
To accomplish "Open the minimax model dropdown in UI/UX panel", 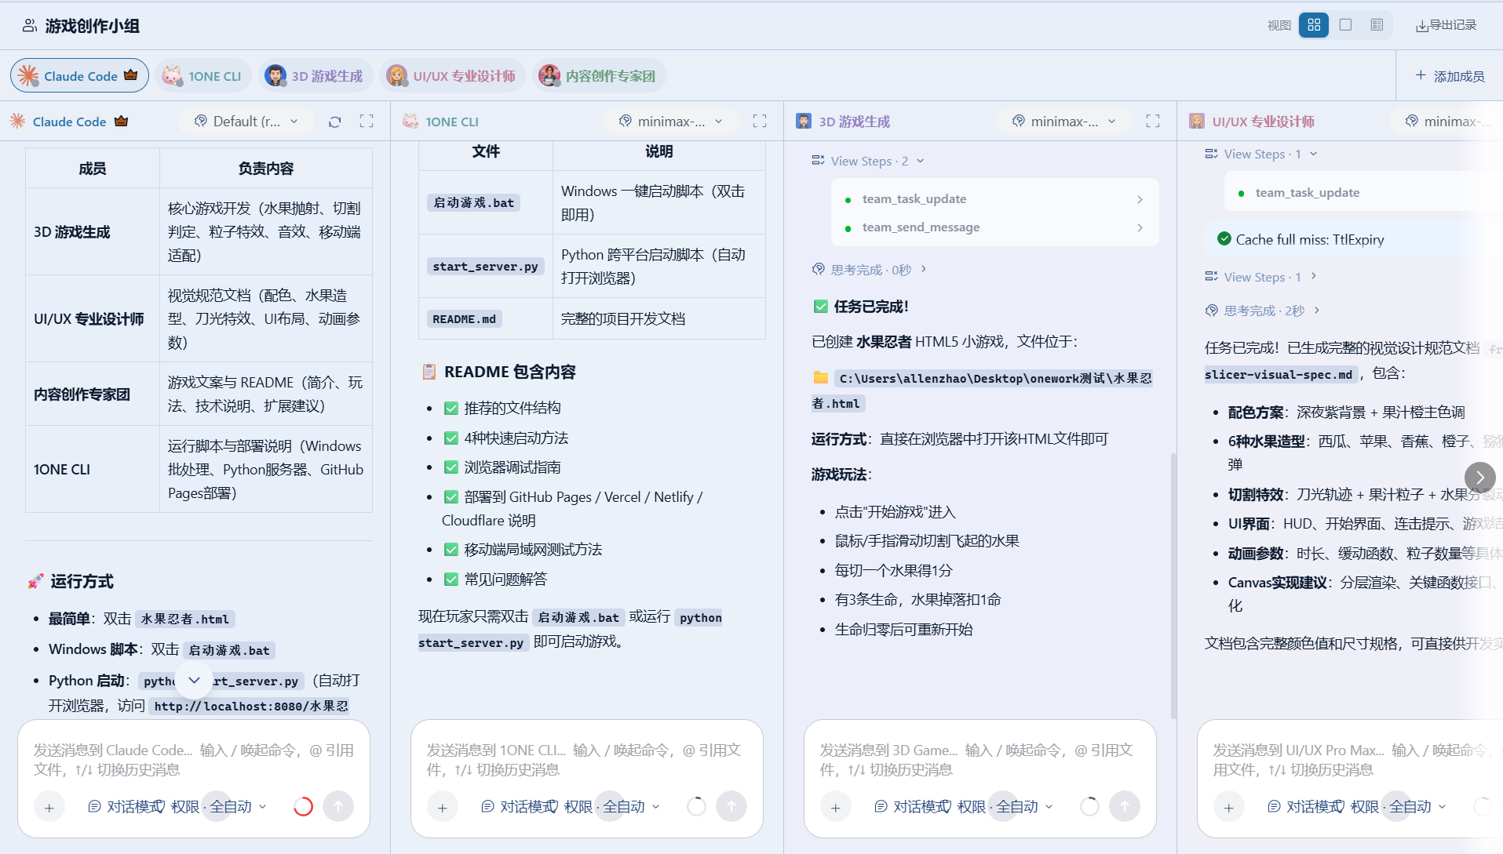I will coord(1447,122).
